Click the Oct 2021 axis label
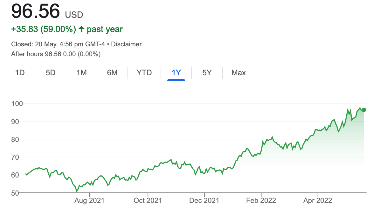The height and width of the screenshot is (214, 373). click(148, 201)
